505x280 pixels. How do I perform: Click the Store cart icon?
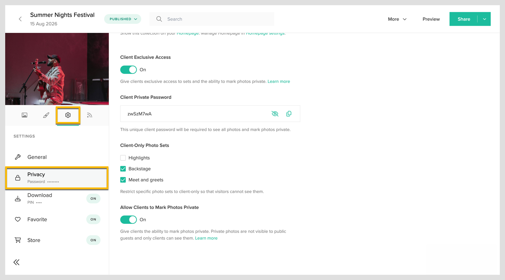tap(18, 240)
